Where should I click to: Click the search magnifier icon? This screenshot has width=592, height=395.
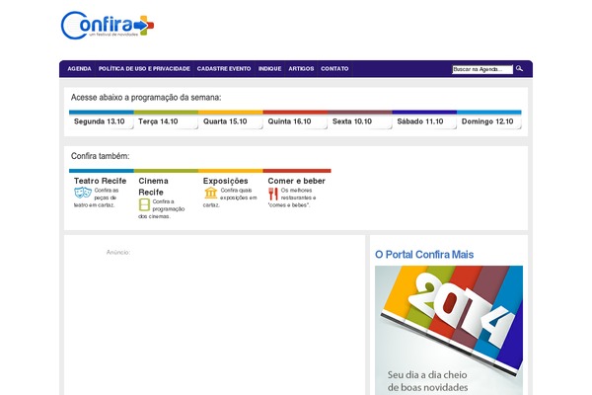click(x=520, y=69)
